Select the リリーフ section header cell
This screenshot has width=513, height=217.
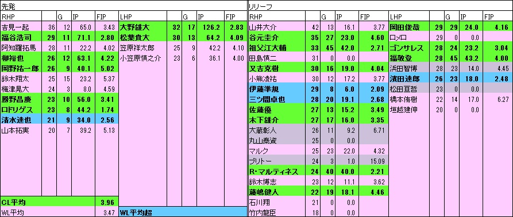tap(380, 6)
